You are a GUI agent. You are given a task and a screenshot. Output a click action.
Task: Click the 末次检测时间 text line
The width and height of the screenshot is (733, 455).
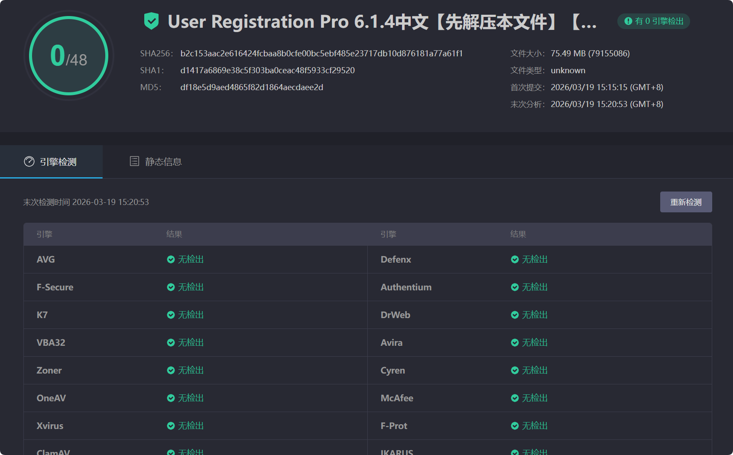86,202
